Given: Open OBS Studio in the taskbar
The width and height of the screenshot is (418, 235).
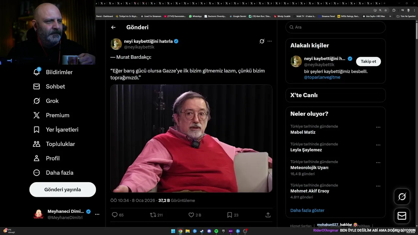Looking at the screenshot, I should [x=245, y=231].
